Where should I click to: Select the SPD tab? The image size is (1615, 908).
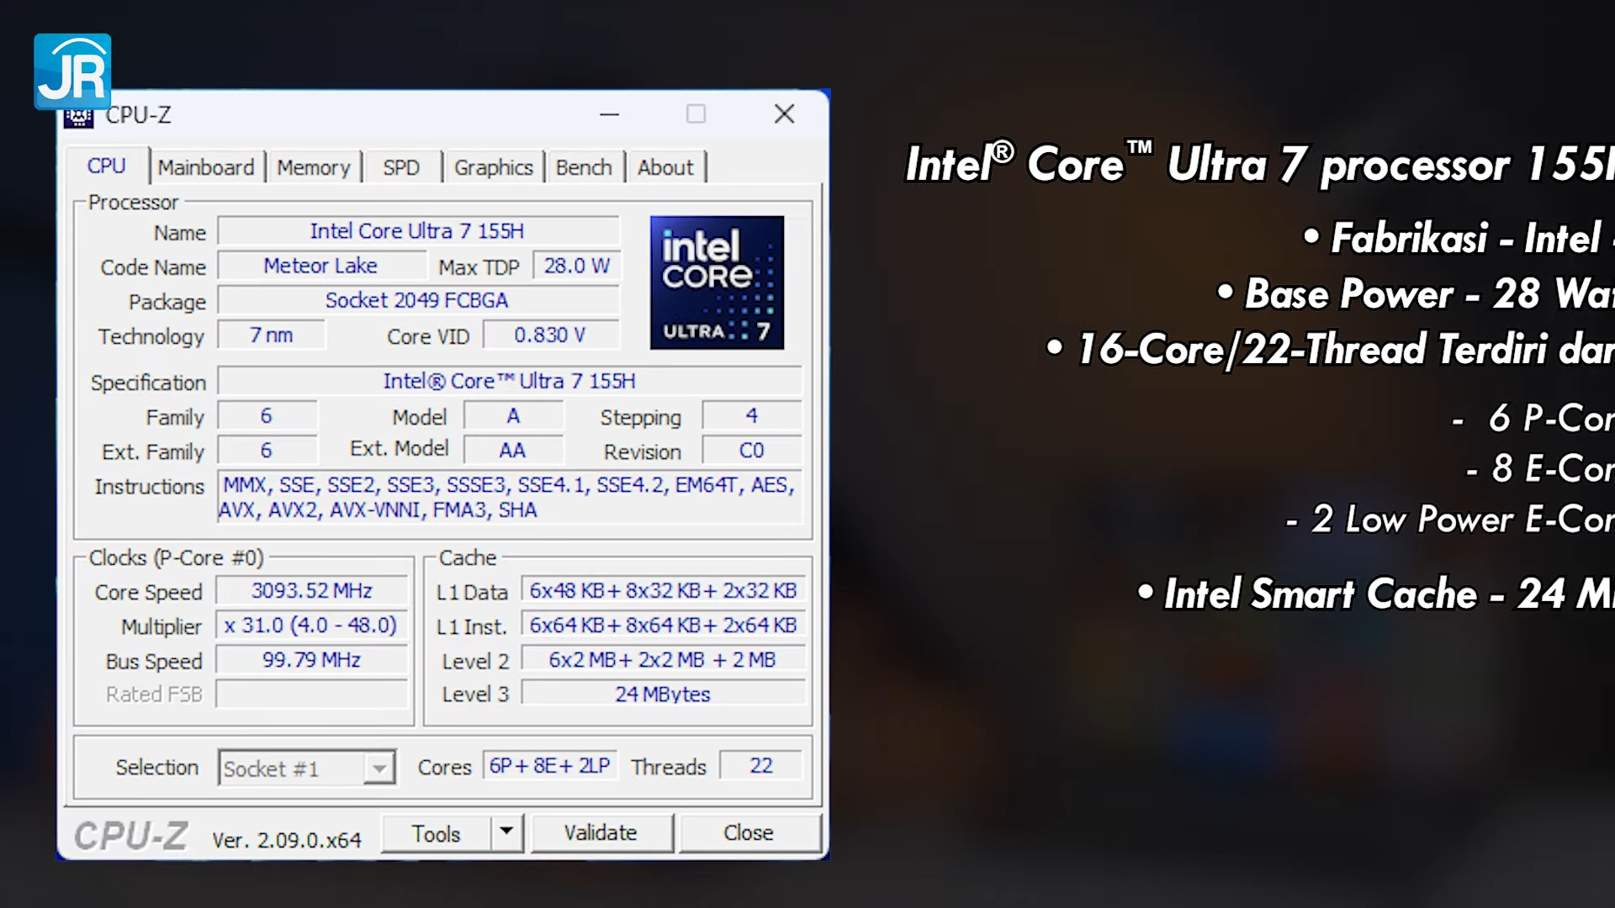[x=401, y=167]
